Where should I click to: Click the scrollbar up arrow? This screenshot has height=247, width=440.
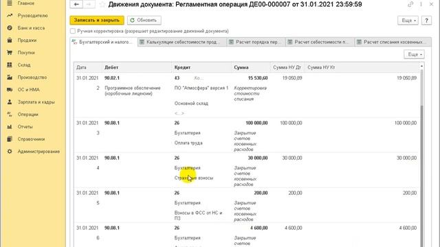(421, 66)
